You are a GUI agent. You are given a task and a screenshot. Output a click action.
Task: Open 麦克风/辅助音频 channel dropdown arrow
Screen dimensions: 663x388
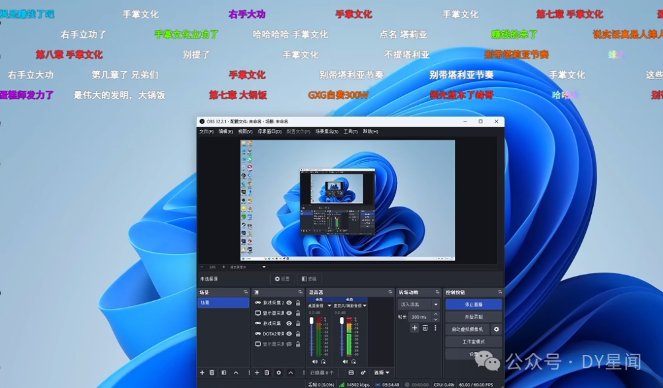pyautogui.click(x=365, y=306)
